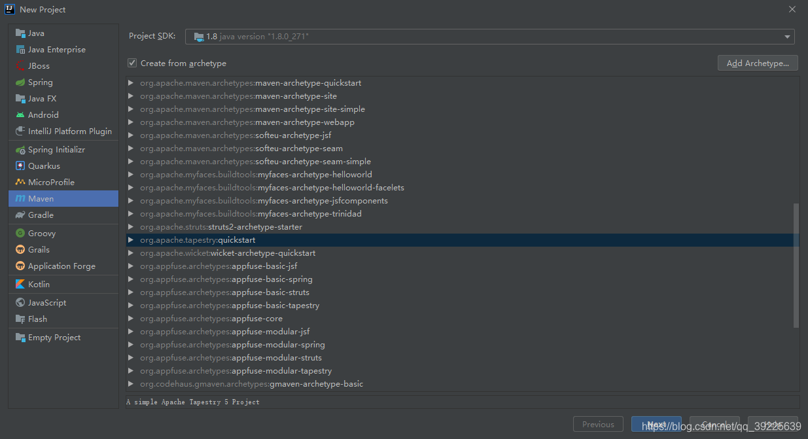Click the Empty Project folder icon
808x439 pixels.
[20, 338]
